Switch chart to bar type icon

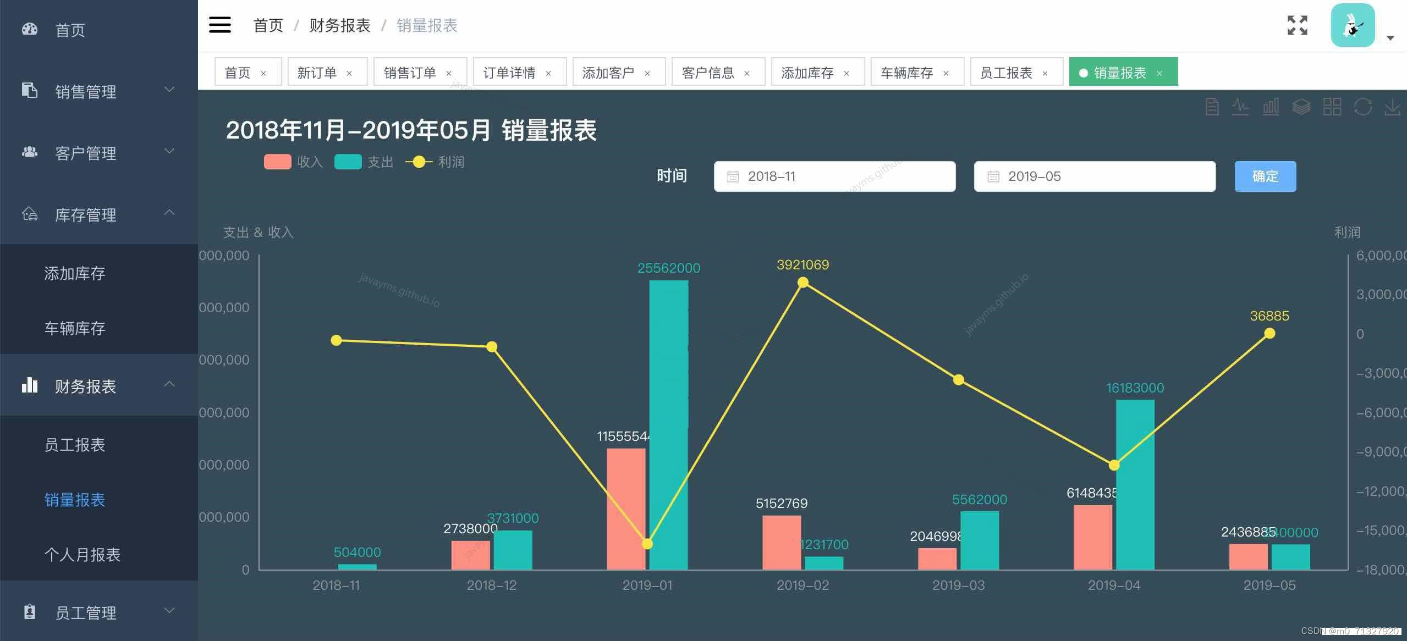tap(1271, 107)
